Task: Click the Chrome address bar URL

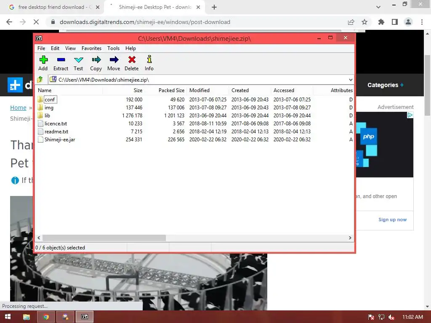Action: point(145,22)
